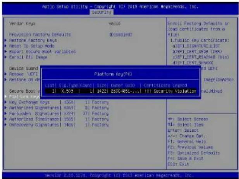Expand arrow beside OsRecovery Signatures
The width and height of the screenshot is (239, 179).
pyautogui.click(x=6, y=125)
